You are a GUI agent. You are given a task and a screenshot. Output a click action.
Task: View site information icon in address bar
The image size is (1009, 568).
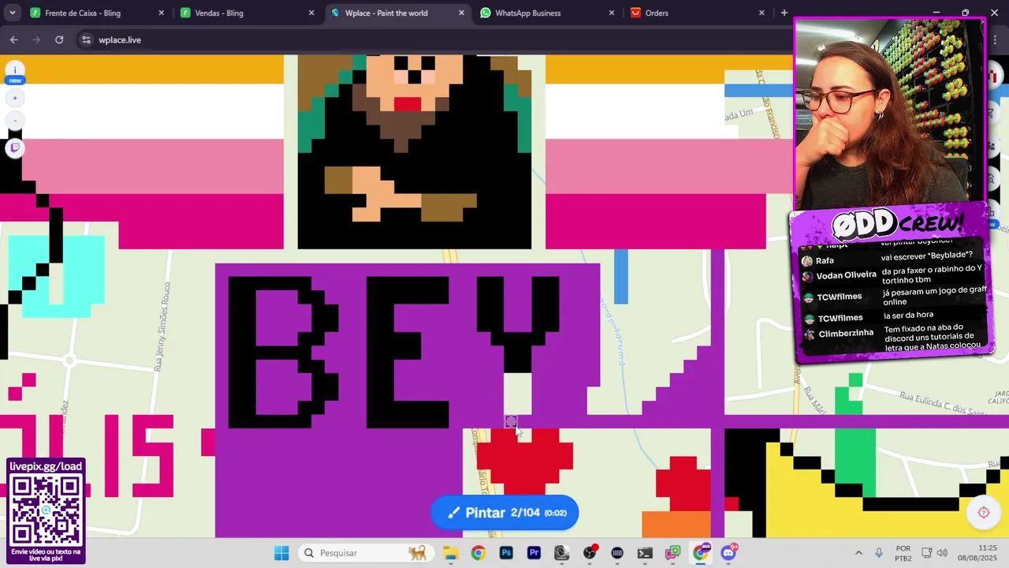[x=86, y=39]
